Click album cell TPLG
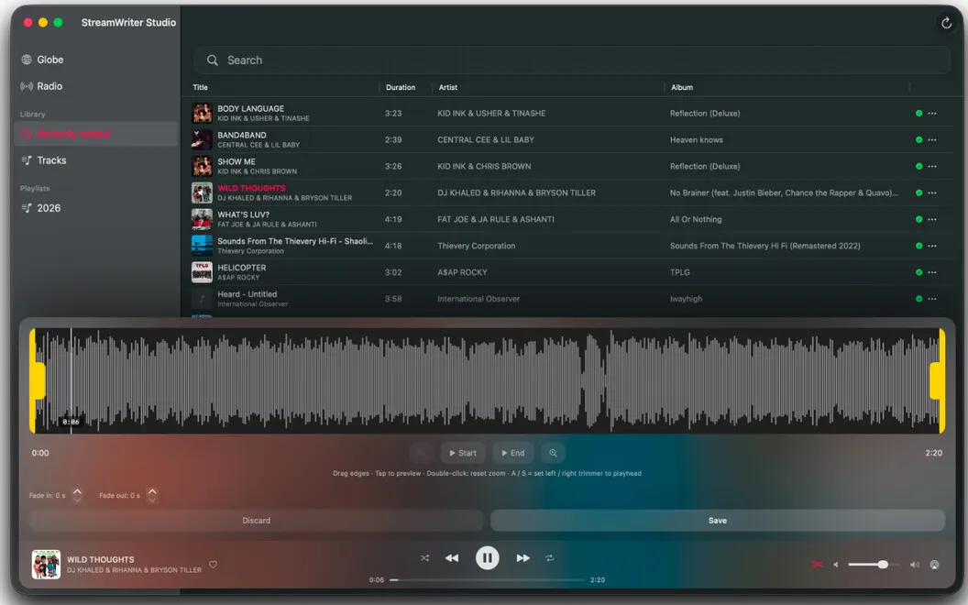 tap(679, 272)
